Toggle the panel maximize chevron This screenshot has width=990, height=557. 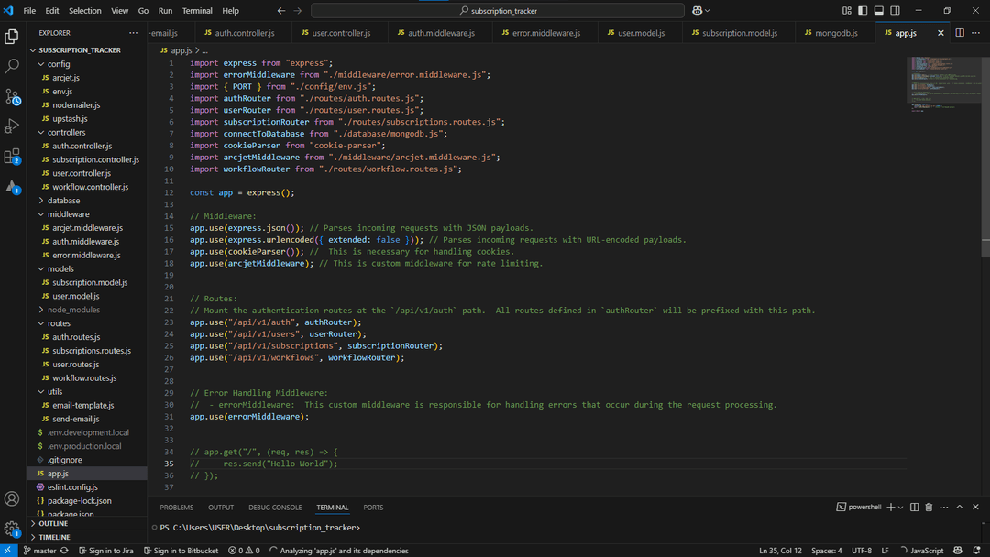pyautogui.click(x=959, y=507)
